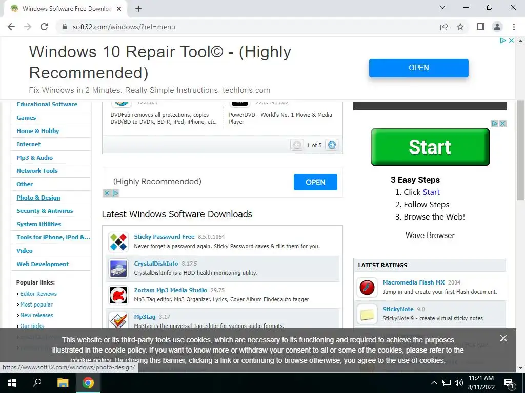Screen dimensions: 525x393
Task: Go to next page of featured carousel
Action: tap(332, 145)
